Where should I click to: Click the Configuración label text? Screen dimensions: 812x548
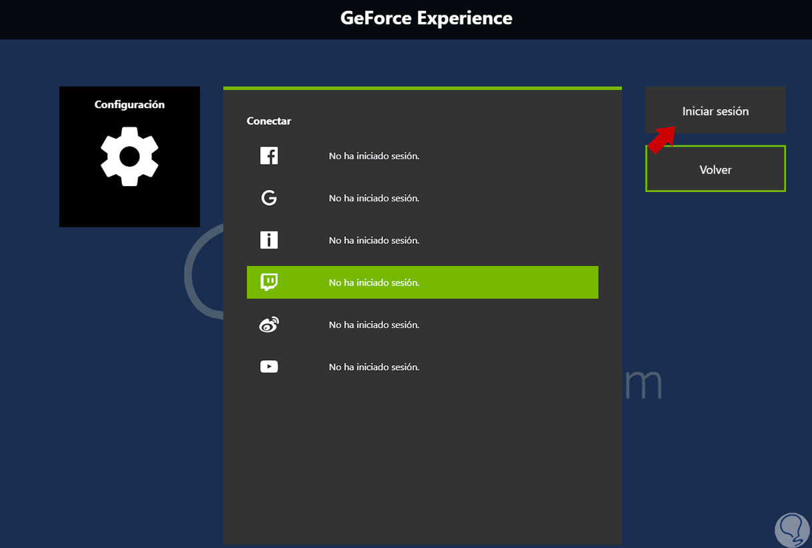[129, 105]
